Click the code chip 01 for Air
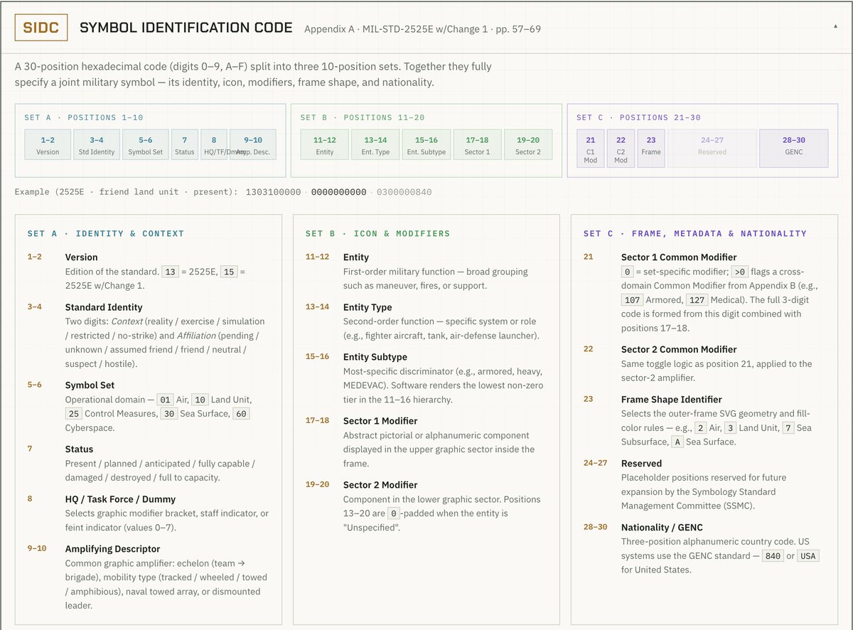The height and width of the screenshot is (630, 853). [x=166, y=400]
